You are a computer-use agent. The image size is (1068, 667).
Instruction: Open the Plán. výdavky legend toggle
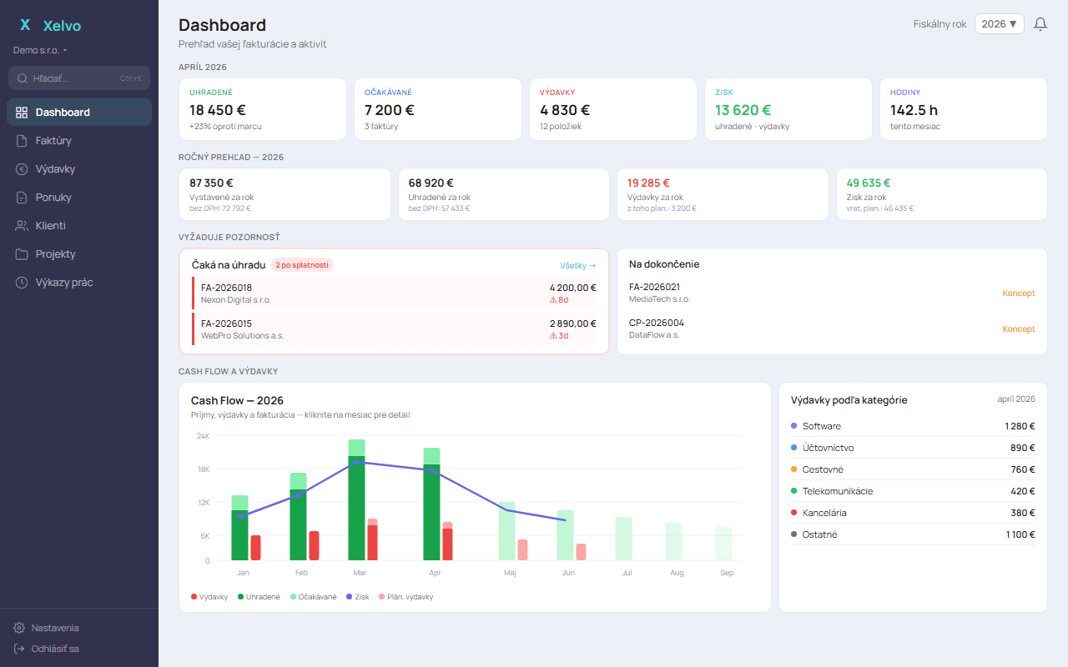tap(407, 596)
